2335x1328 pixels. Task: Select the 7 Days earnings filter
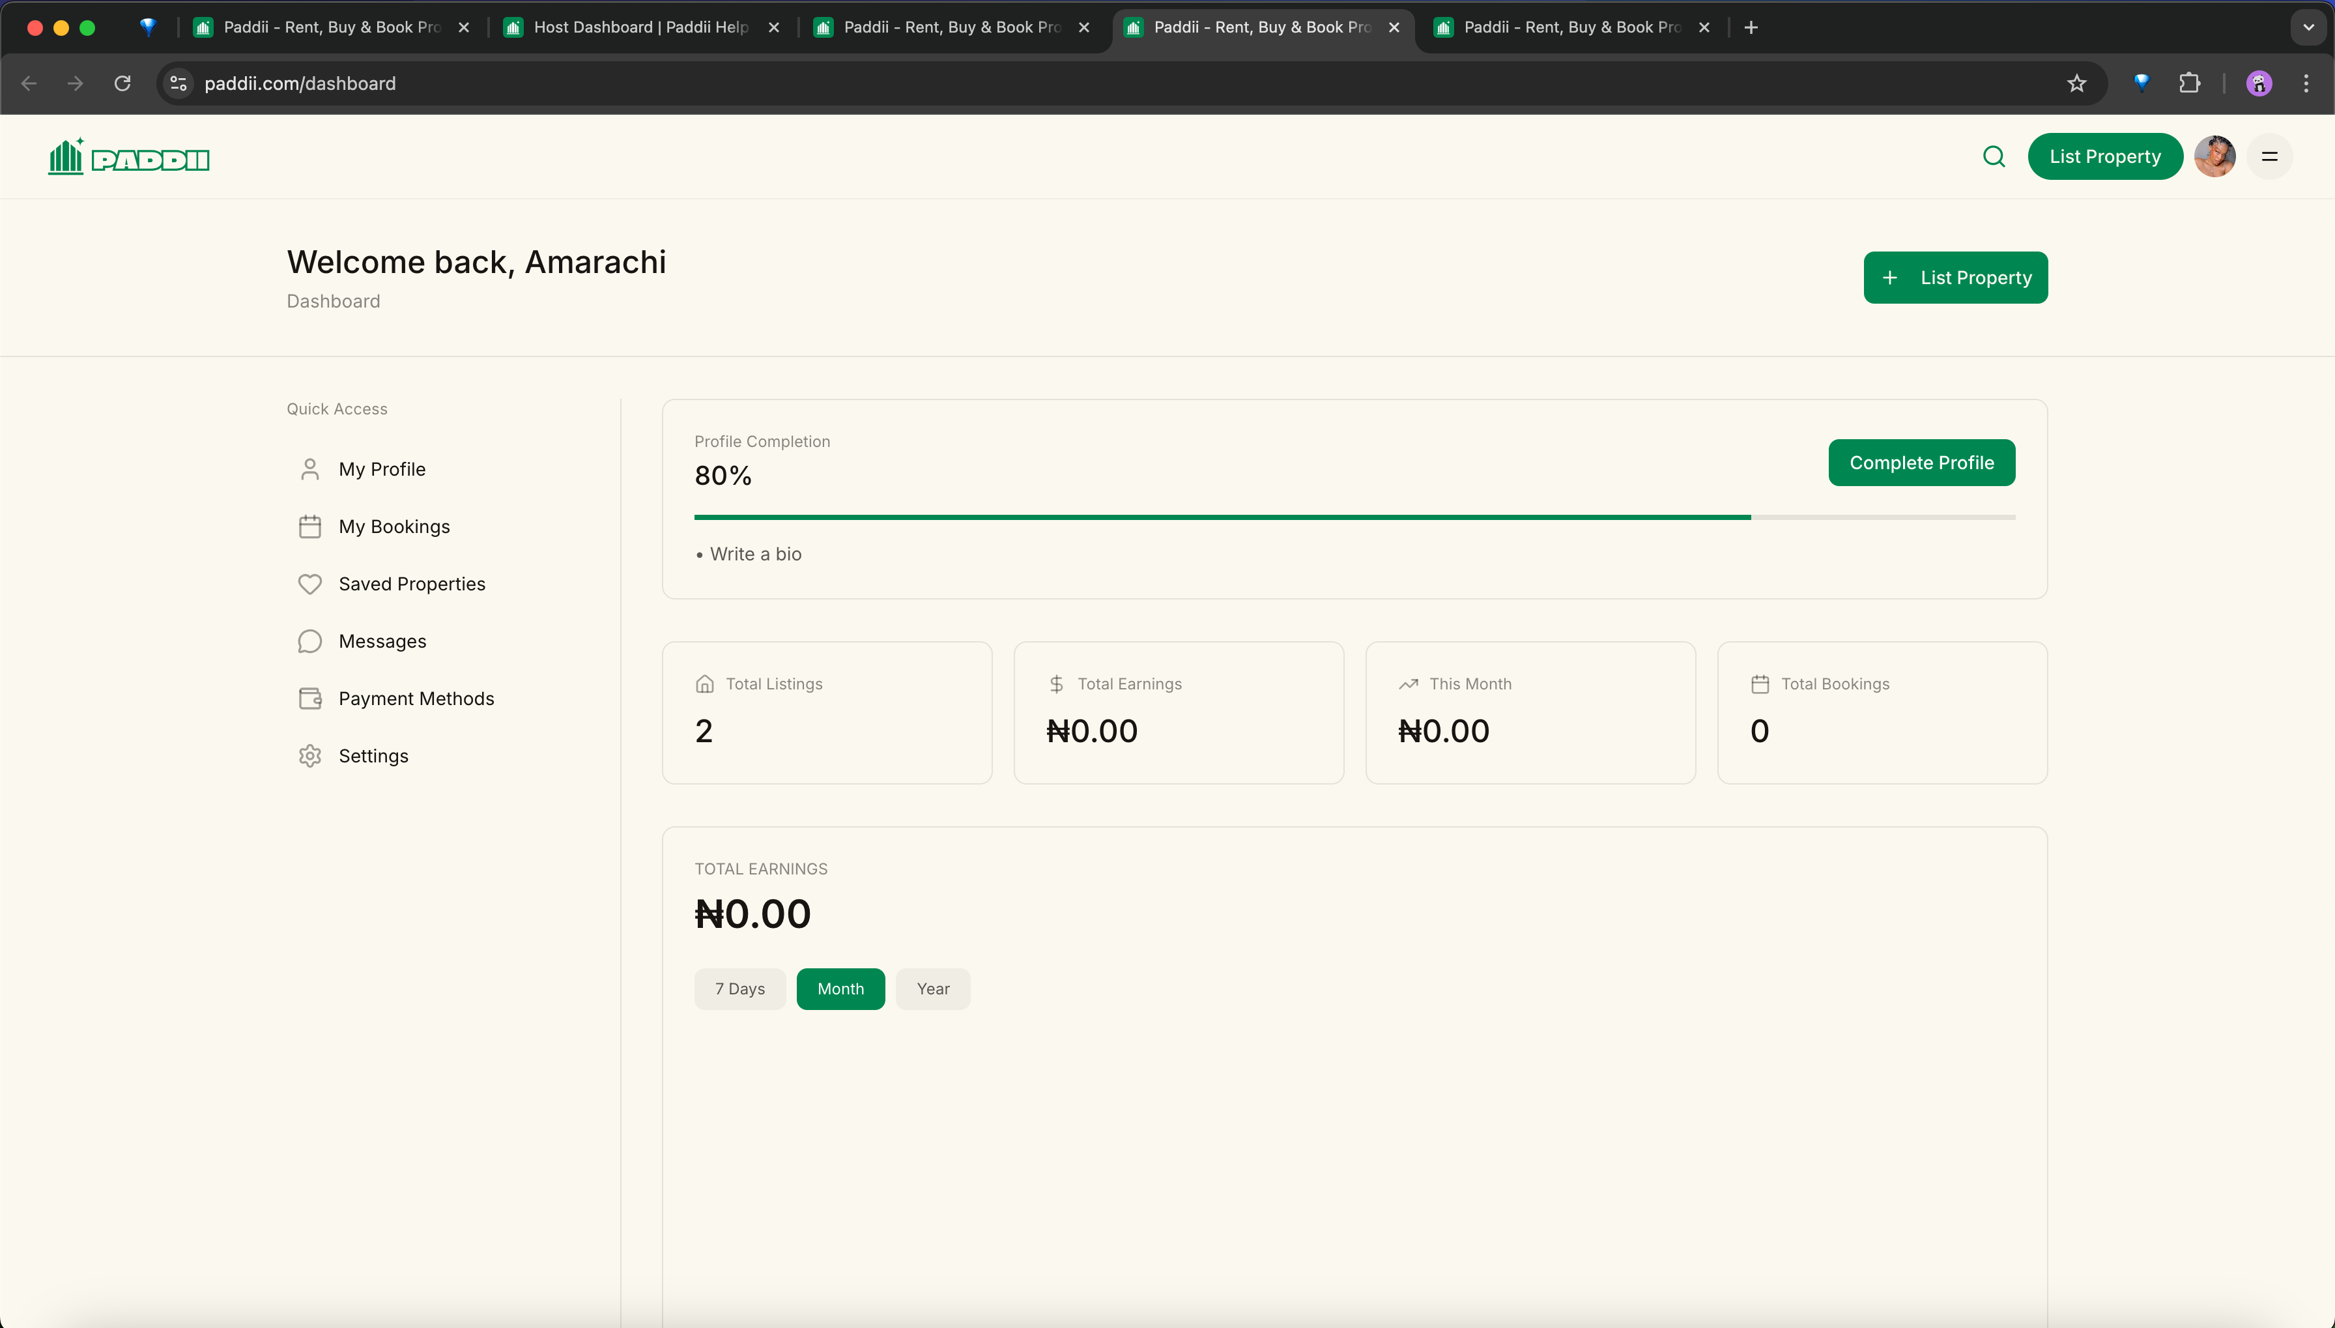[739, 989]
